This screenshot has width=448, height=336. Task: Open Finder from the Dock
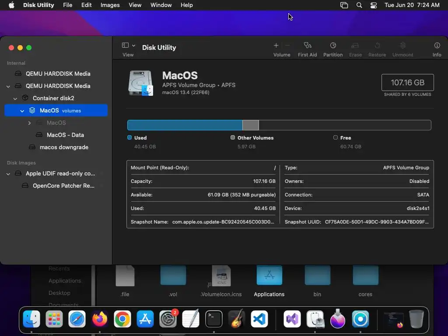[x=31, y=319]
